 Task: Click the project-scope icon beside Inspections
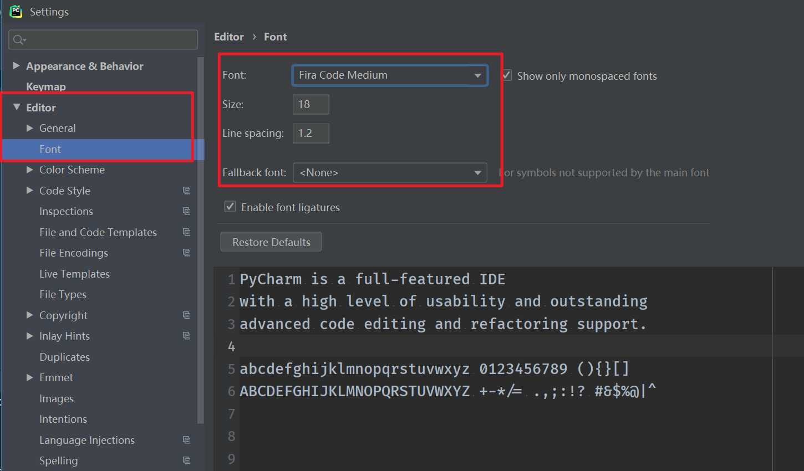point(186,211)
